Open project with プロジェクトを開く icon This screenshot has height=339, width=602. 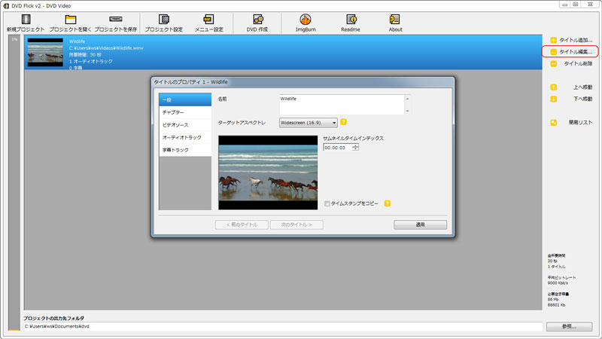point(71,19)
